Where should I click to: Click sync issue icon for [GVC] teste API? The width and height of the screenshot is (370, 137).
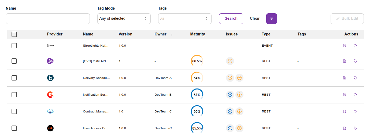[x=230, y=61]
